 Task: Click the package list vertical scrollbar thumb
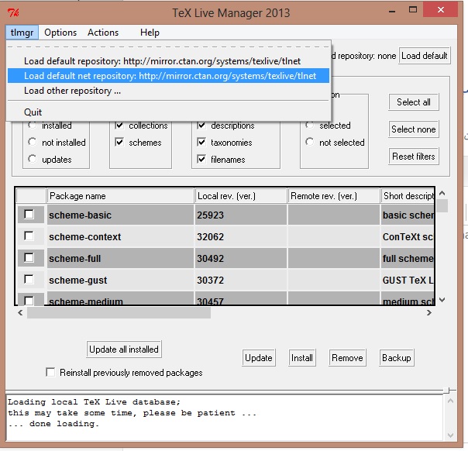pos(442,205)
